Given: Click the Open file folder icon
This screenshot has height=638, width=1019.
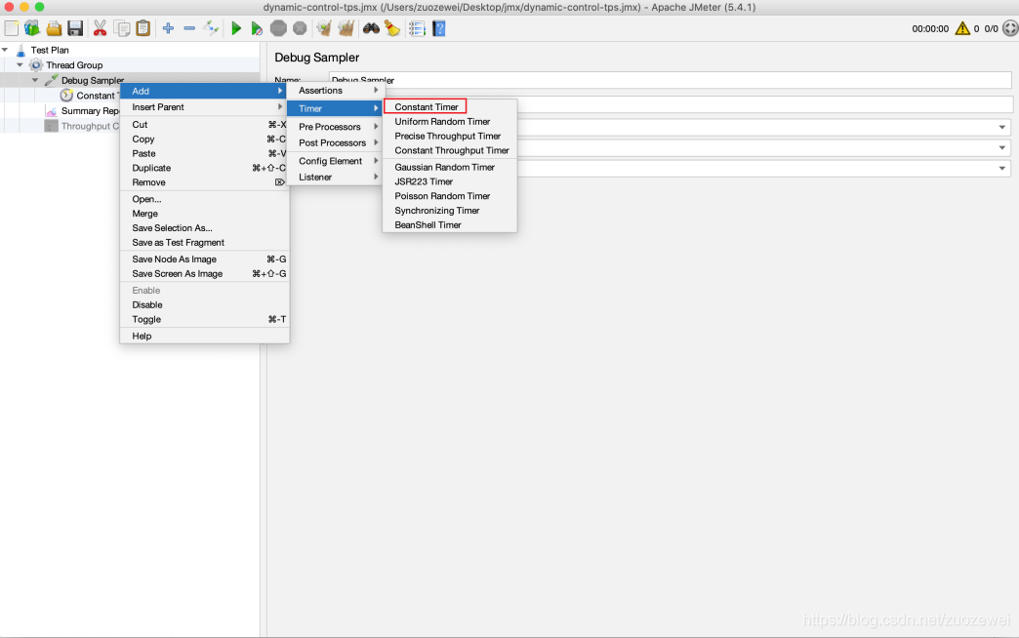Looking at the screenshot, I should (54, 28).
